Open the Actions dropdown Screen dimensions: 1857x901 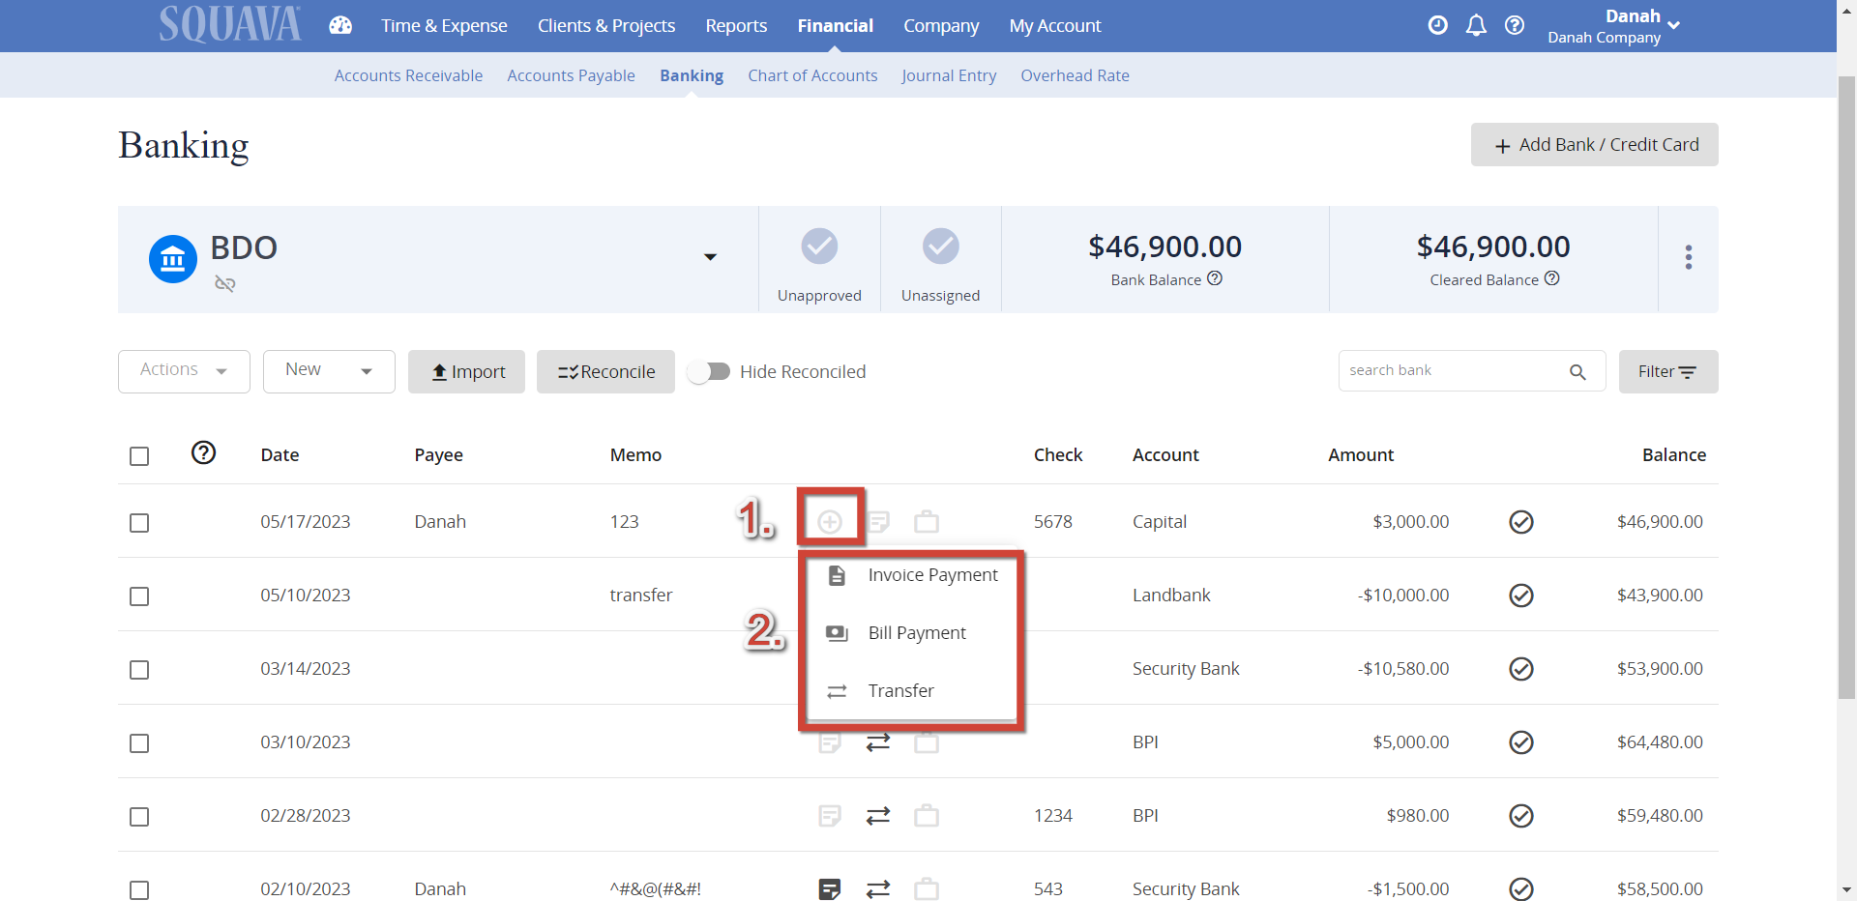(x=183, y=370)
